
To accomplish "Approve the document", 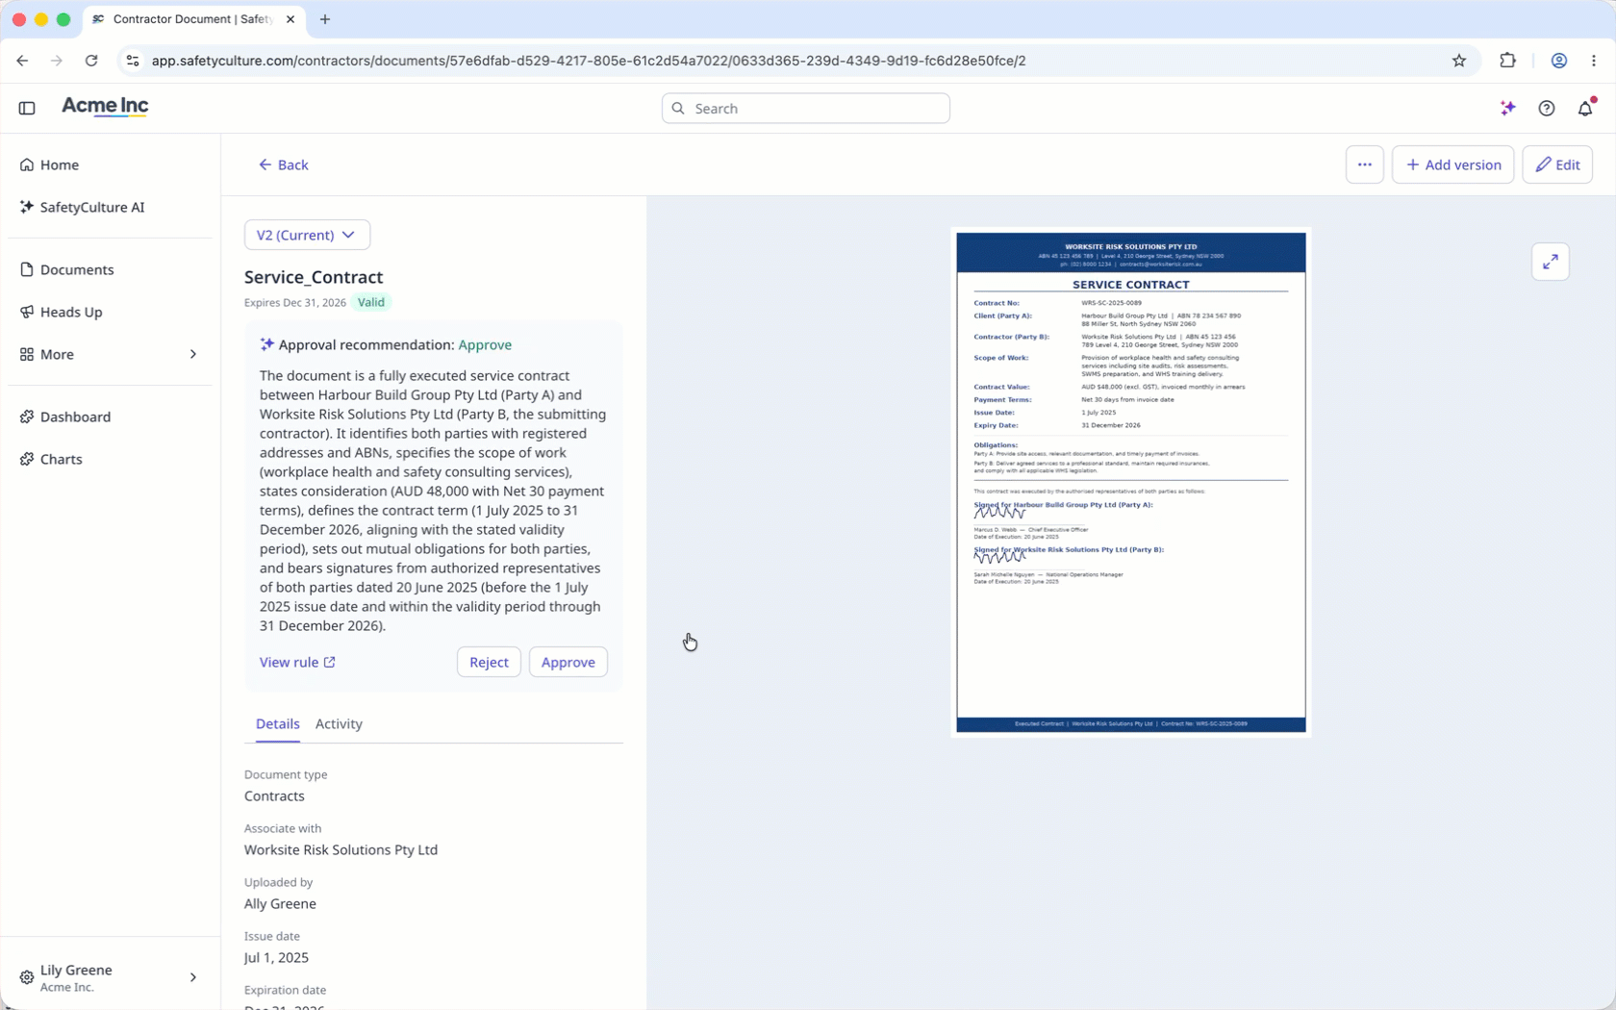I will click(568, 662).
